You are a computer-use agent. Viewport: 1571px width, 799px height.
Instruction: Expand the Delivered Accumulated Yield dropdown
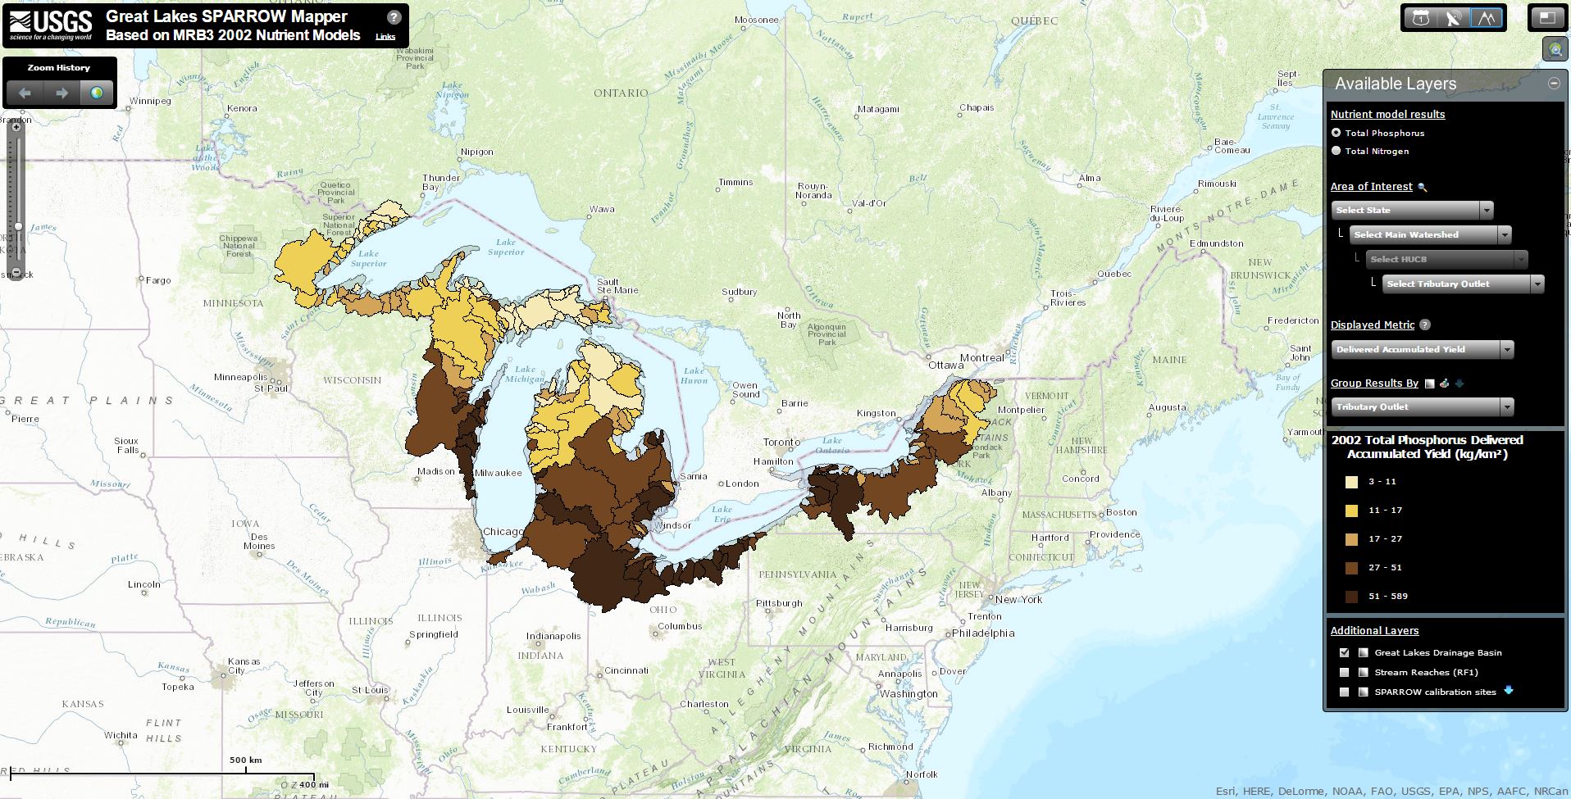point(1422,350)
